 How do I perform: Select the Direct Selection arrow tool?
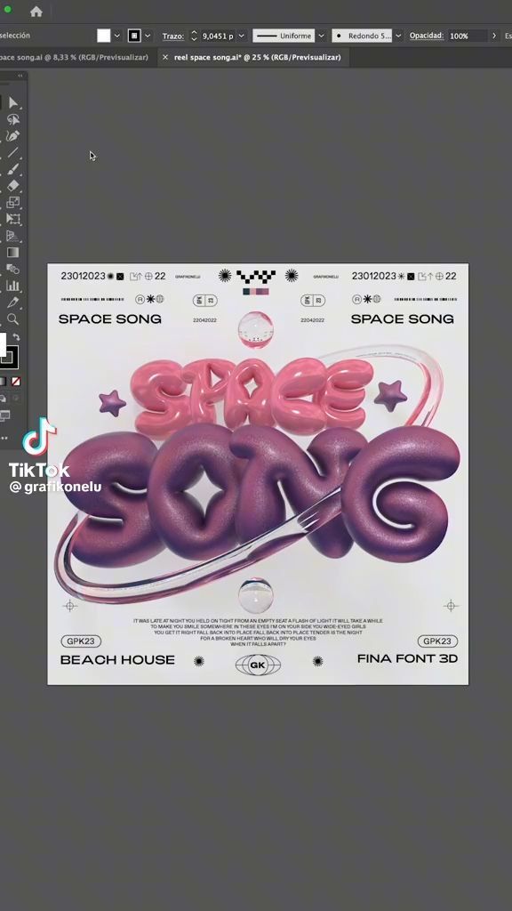click(x=13, y=103)
